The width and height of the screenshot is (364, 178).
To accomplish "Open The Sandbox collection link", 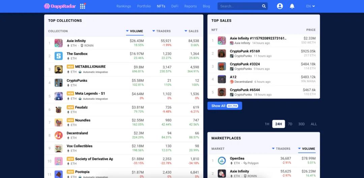I will click(x=77, y=54).
